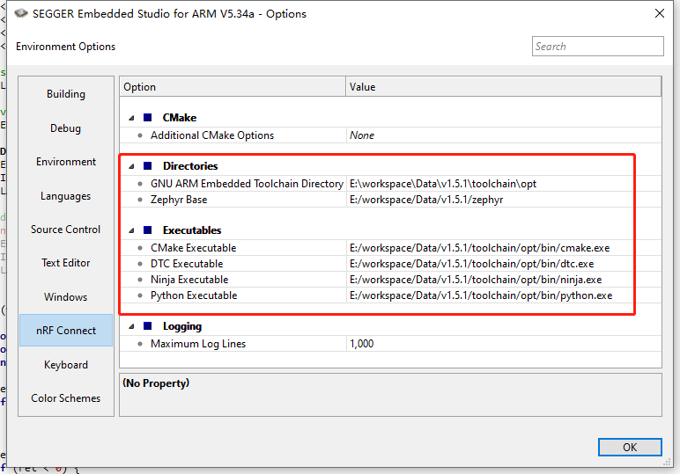
Task: Select the Executables group heading
Action: [192, 230]
